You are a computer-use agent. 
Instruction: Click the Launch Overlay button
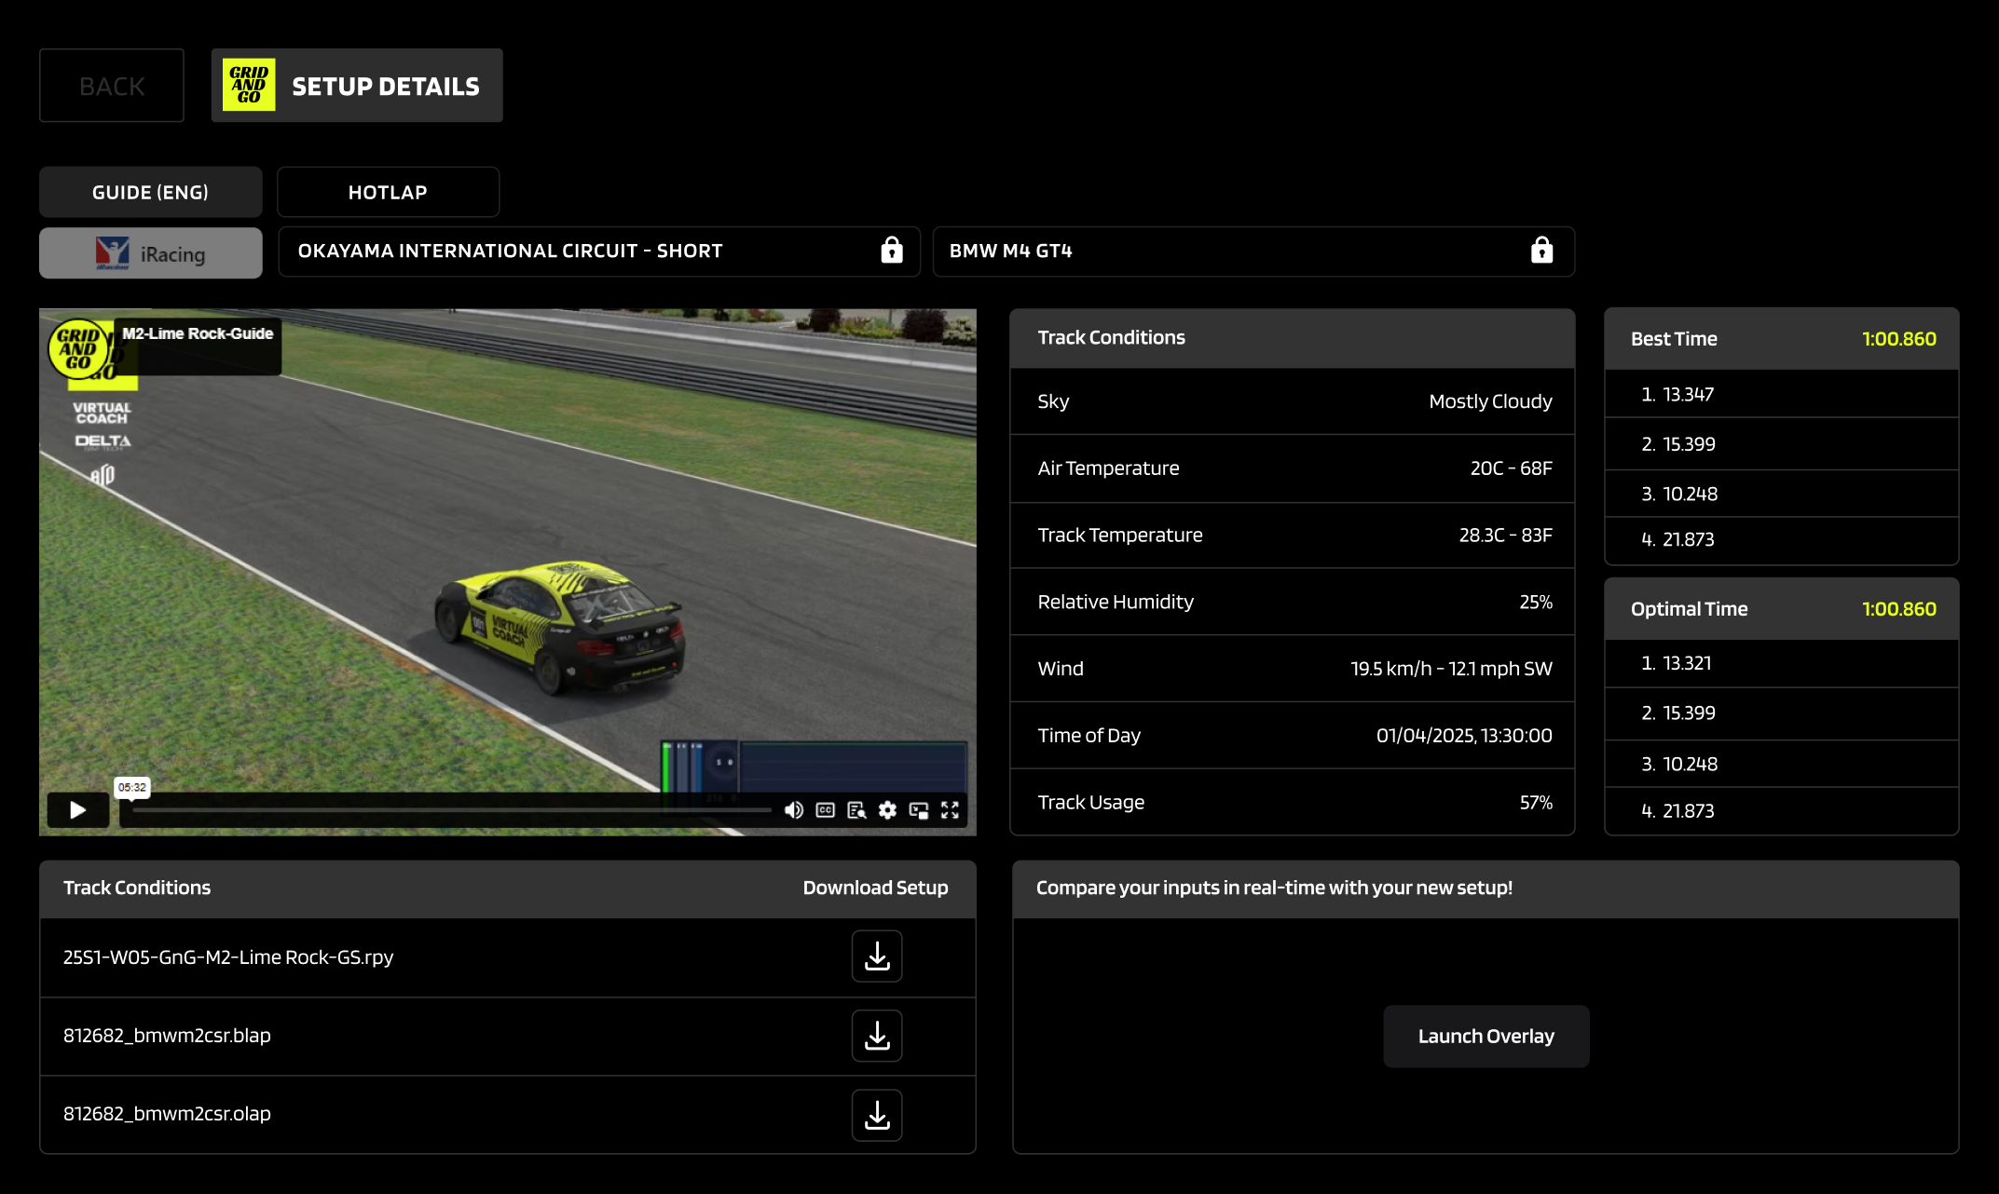tap(1486, 1036)
